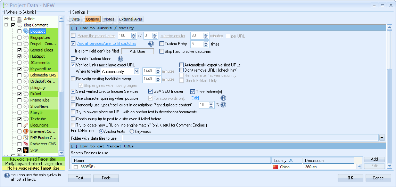Screen dimensions: 396x187
Task: Click the Description column header
Action: [328, 161]
